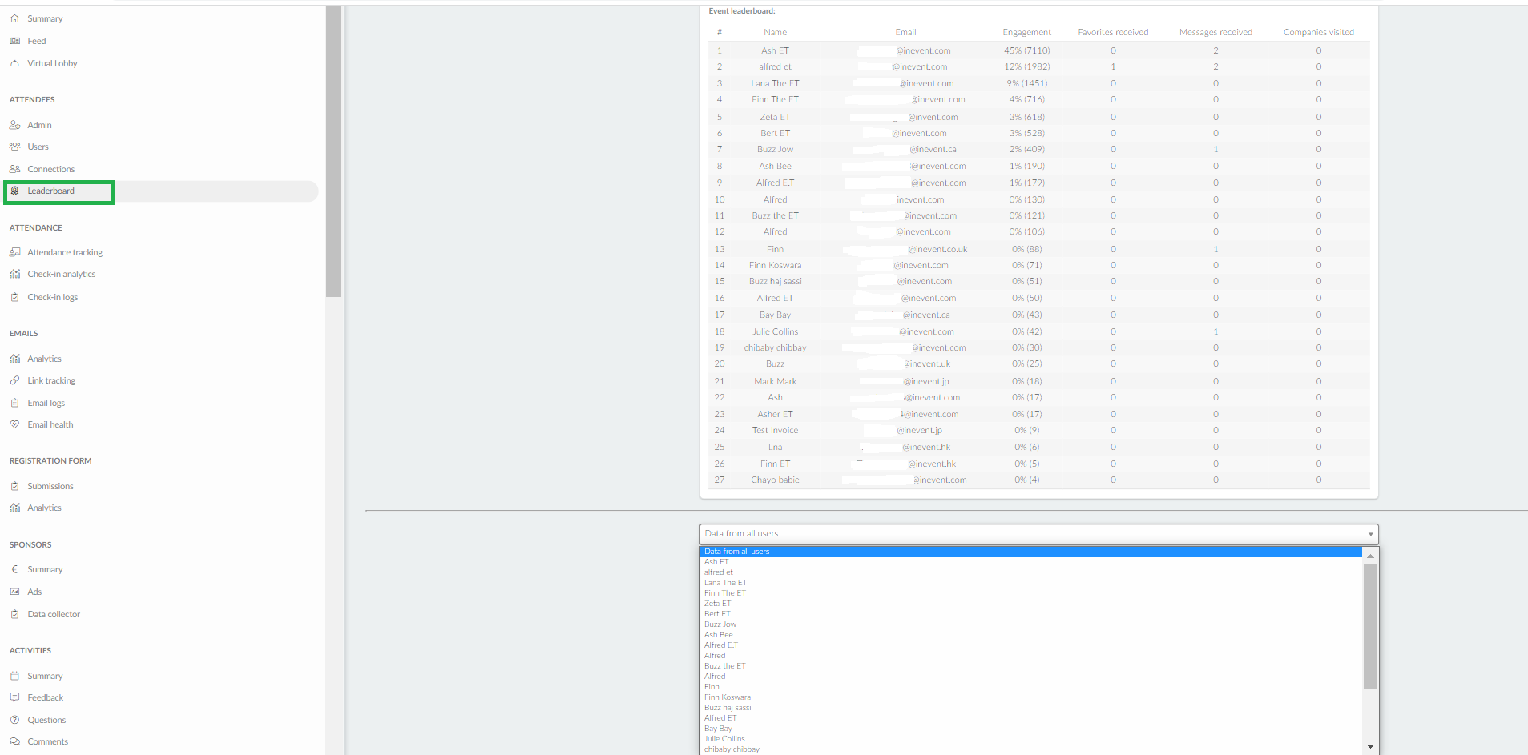The height and width of the screenshot is (755, 1528).
Task: Click the Activities Summary calendar icon
Action: [14, 676]
